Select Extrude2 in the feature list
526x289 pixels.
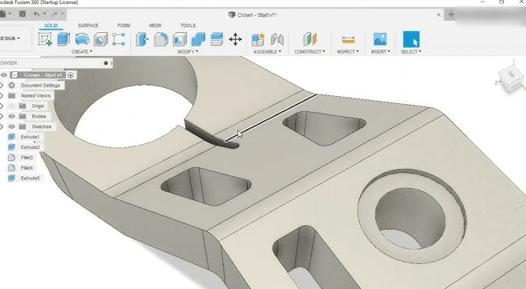coord(30,147)
